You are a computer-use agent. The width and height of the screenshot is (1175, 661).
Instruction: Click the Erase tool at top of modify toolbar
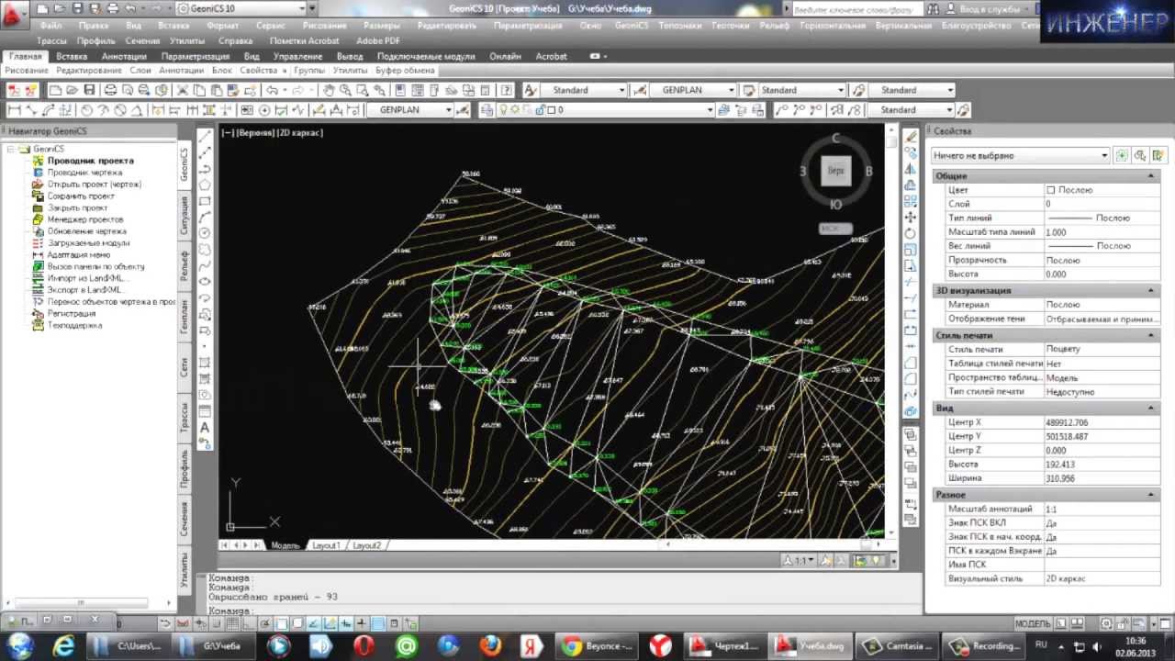coord(911,137)
